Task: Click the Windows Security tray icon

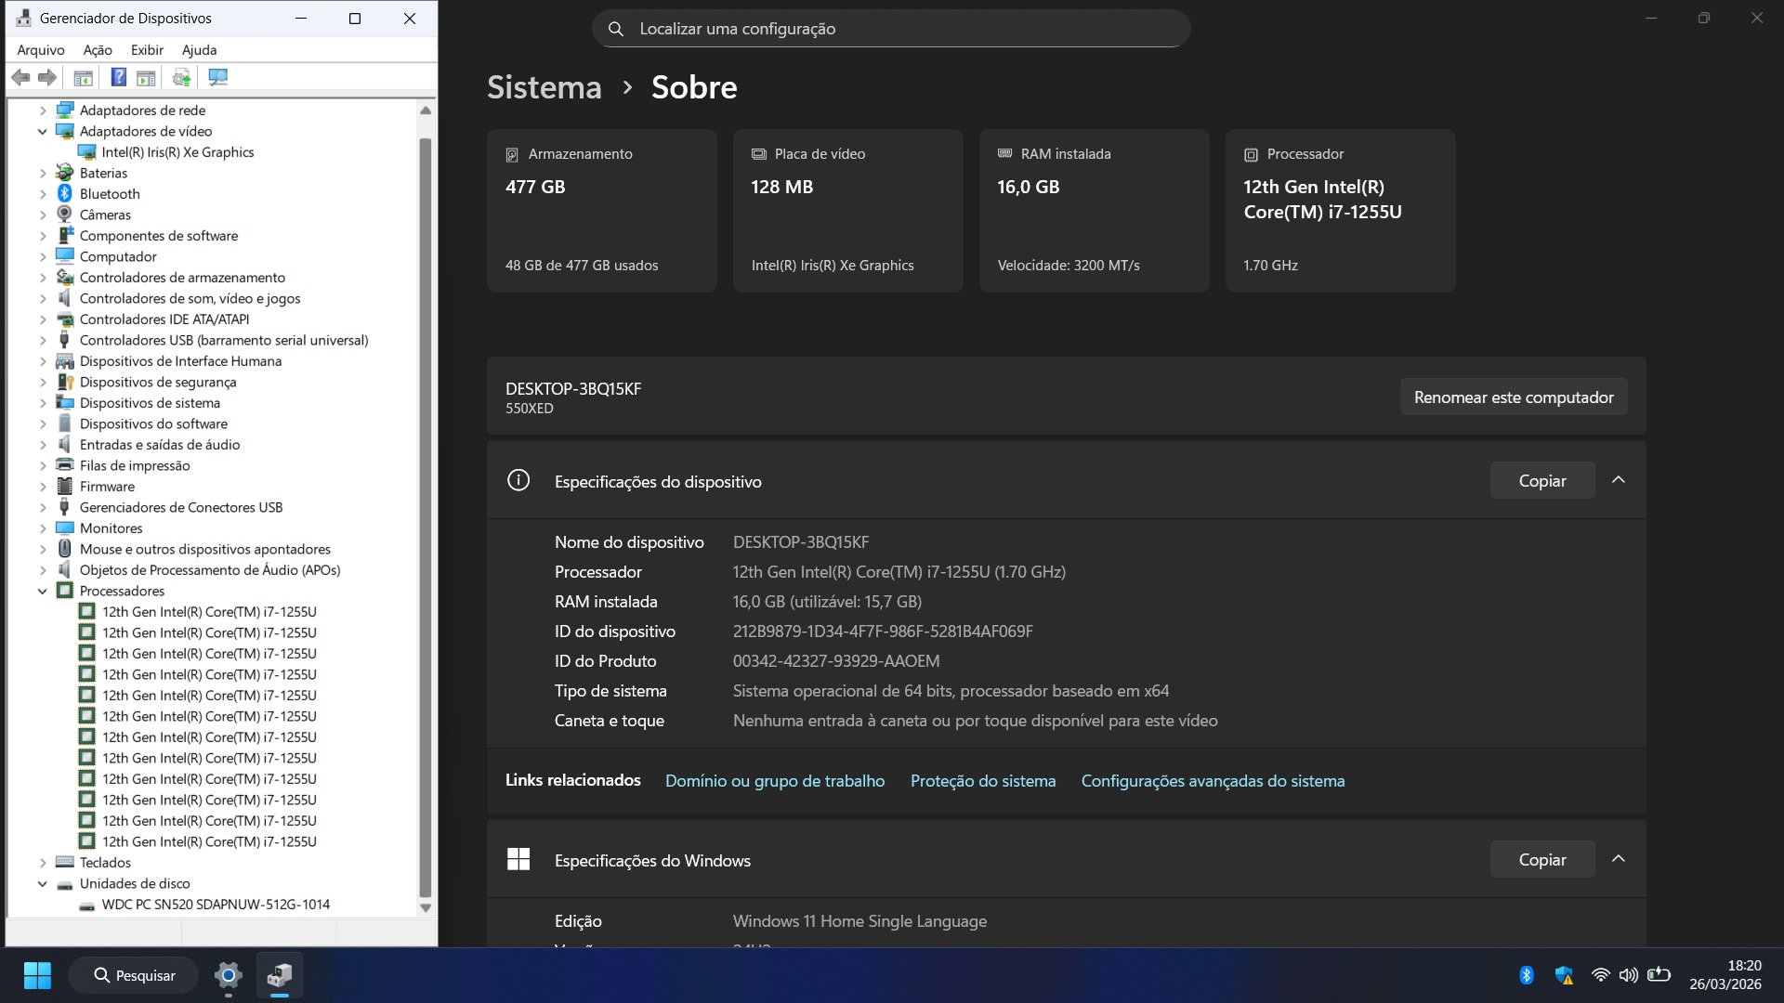Action: pyautogui.click(x=1564, y=975)
